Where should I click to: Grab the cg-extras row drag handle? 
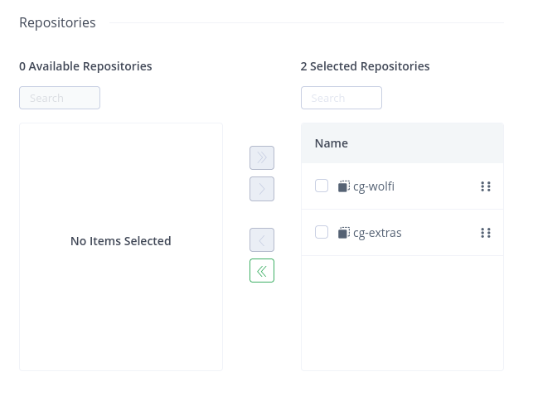(486, 233)
